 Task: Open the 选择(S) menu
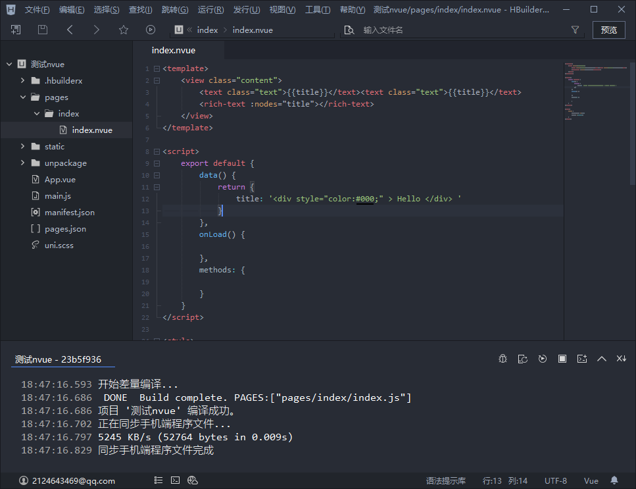pos(107,9)
